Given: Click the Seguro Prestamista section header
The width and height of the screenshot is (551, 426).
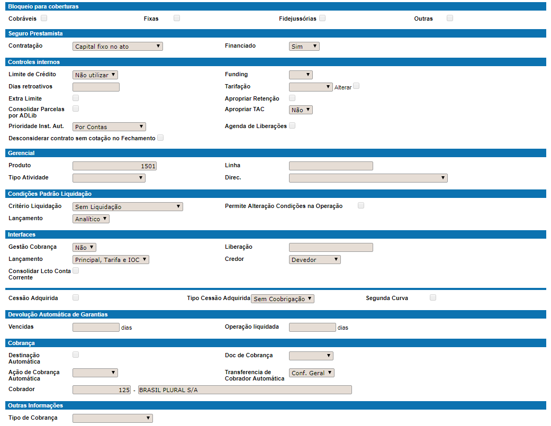Looking at the screenshot, I should pos(275,33).
